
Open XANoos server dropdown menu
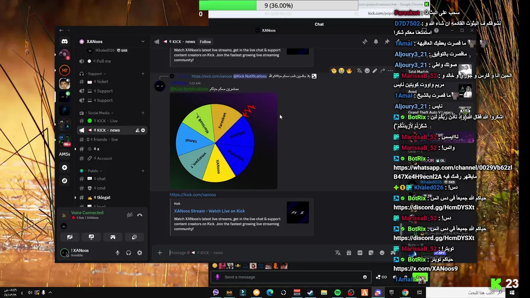tap(143, 41)
